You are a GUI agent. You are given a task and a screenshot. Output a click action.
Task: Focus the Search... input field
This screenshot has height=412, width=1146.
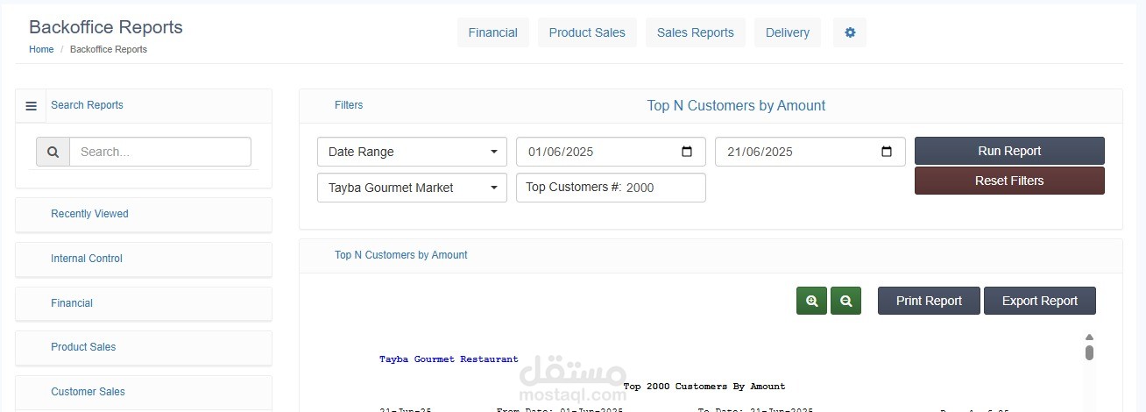(160, 152)
